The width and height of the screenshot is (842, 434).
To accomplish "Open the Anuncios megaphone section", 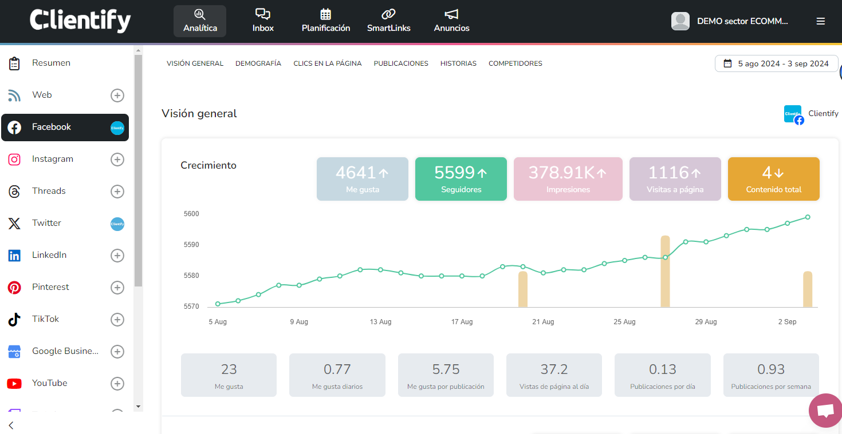I will pyautogui.click(x=451, y=21).
